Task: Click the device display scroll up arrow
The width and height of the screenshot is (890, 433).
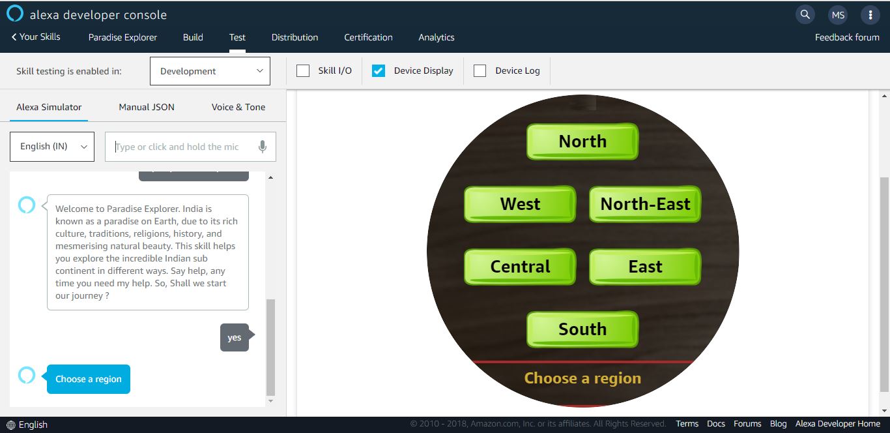Action: 884,97
